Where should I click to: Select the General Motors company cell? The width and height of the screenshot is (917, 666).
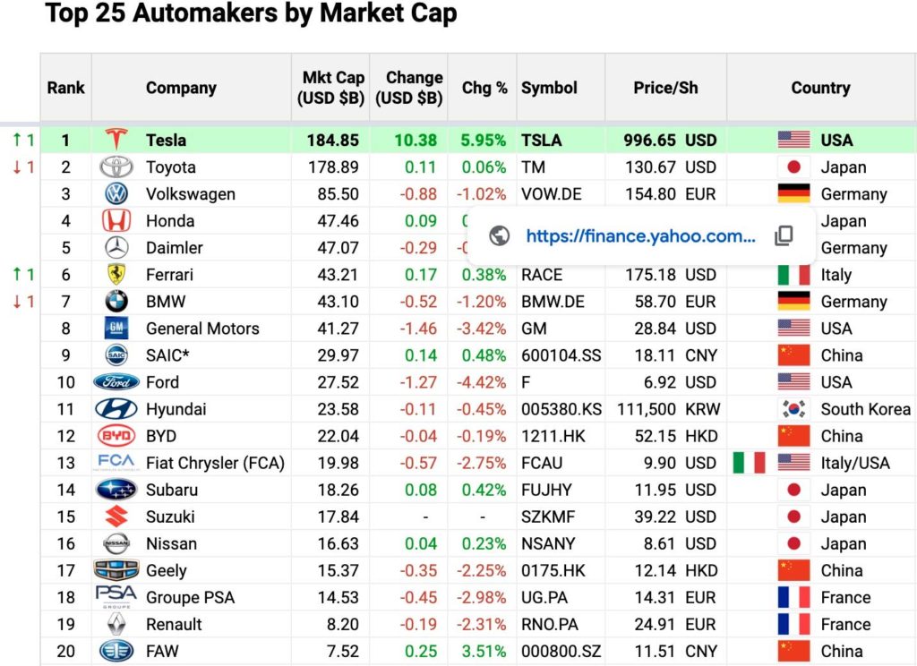click(x=202, y=329)
